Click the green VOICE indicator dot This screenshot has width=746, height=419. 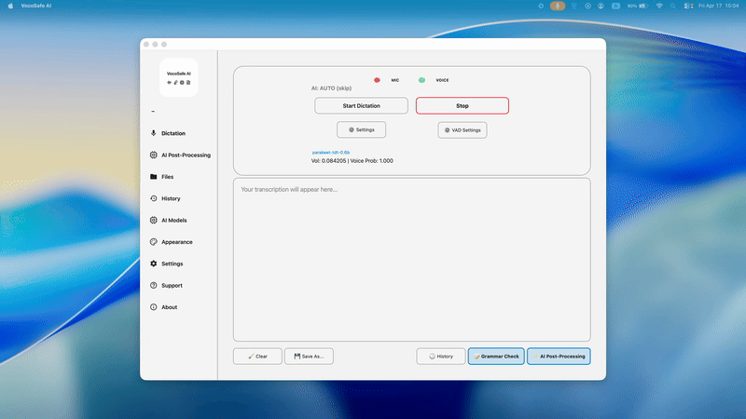tap(421, 80)
